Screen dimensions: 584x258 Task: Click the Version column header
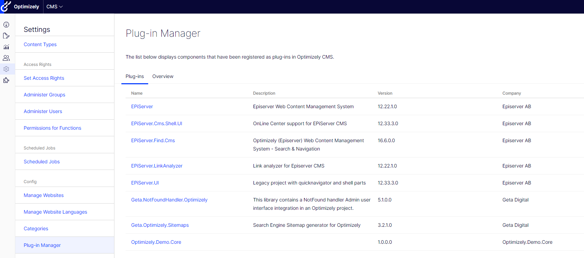(385, 93)
